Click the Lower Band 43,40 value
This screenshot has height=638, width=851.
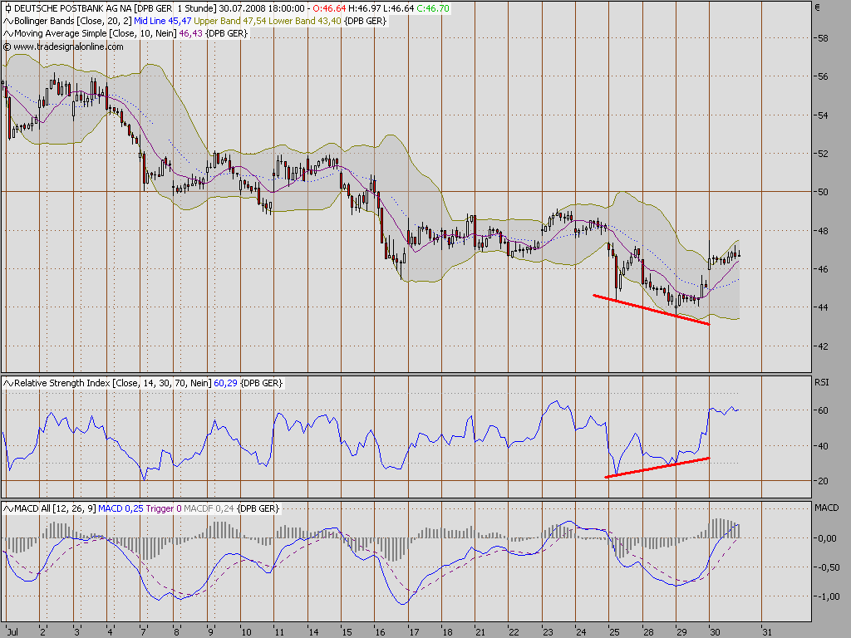[305, 21]
